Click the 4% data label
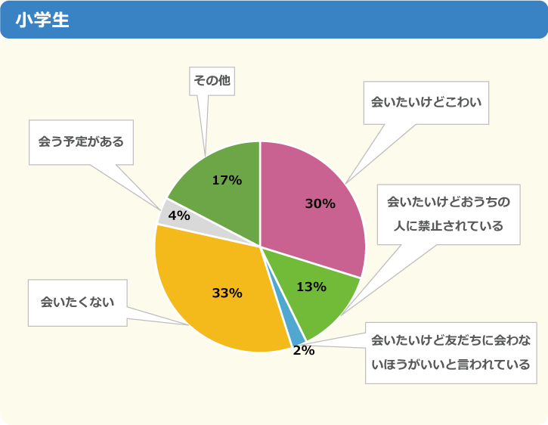Screen dimensions: 548x425 [x=179, y=216]
